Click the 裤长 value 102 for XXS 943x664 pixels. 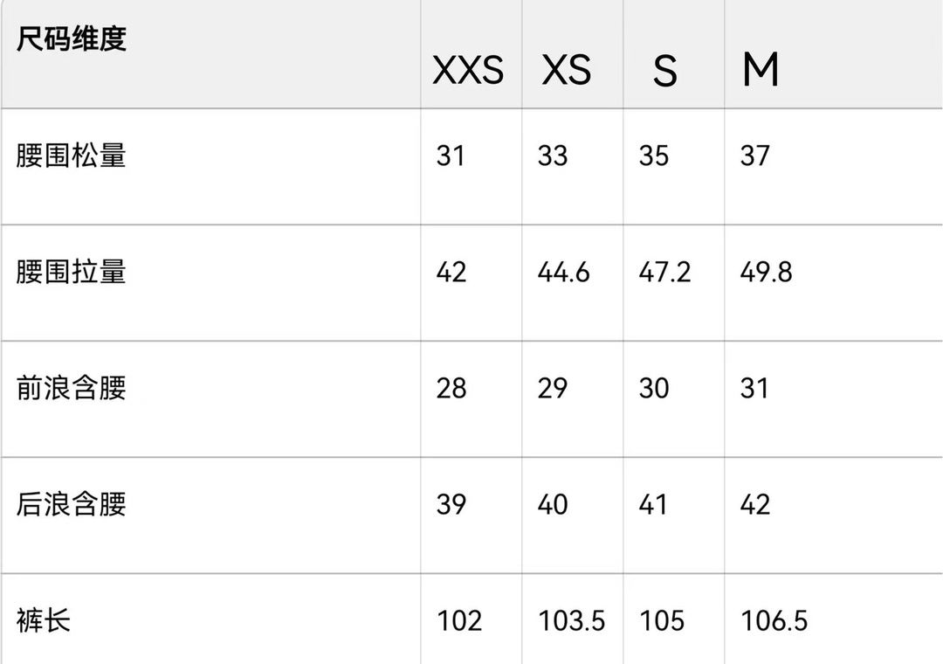[459, 621]
